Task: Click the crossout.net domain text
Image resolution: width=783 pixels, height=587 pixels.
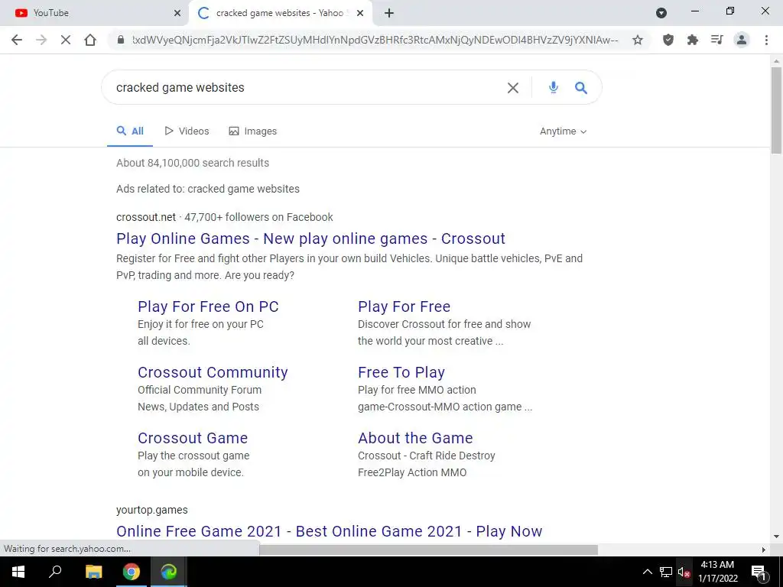Action: pyautogui.click(x=146, y=217)
